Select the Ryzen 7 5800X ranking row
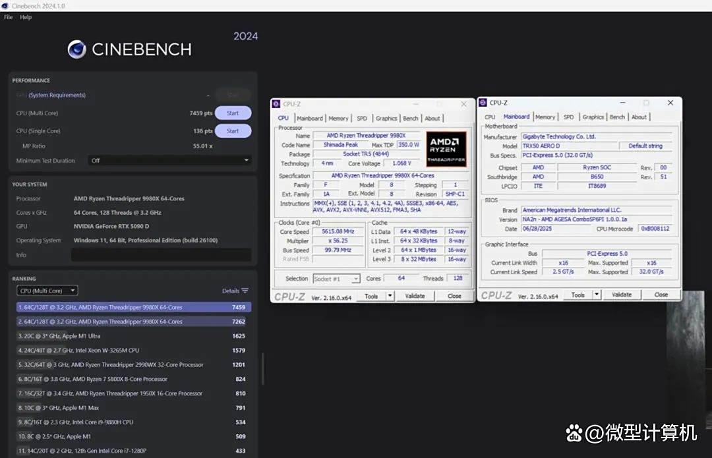This screenshot has width=712, height=458. click(133, 379)
